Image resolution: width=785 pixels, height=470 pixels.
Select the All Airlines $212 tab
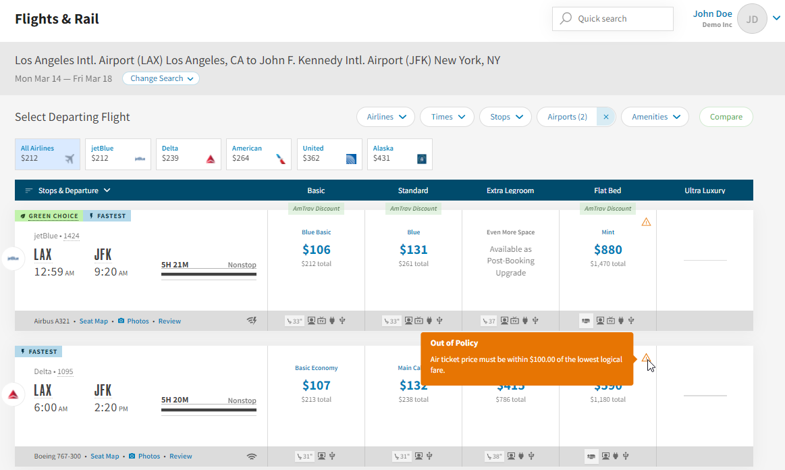click(x=47, y=154)
